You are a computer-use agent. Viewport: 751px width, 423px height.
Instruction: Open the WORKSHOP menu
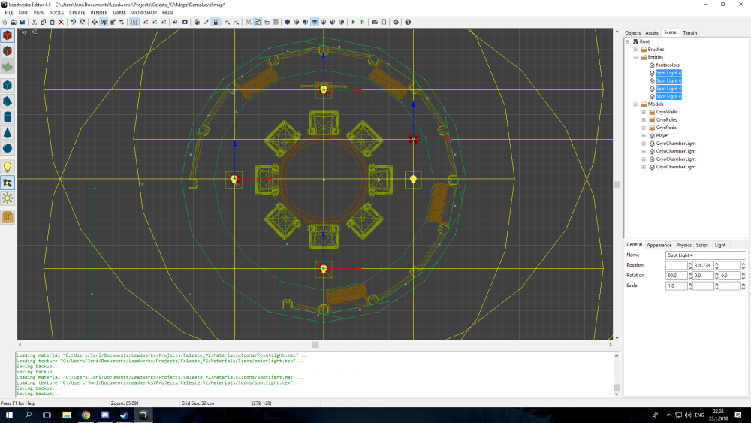(x=144, y=13)
